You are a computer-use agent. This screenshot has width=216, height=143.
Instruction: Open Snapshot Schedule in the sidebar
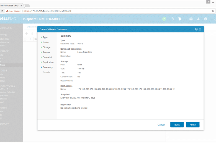pyautogui.click(x=7, y=92)
